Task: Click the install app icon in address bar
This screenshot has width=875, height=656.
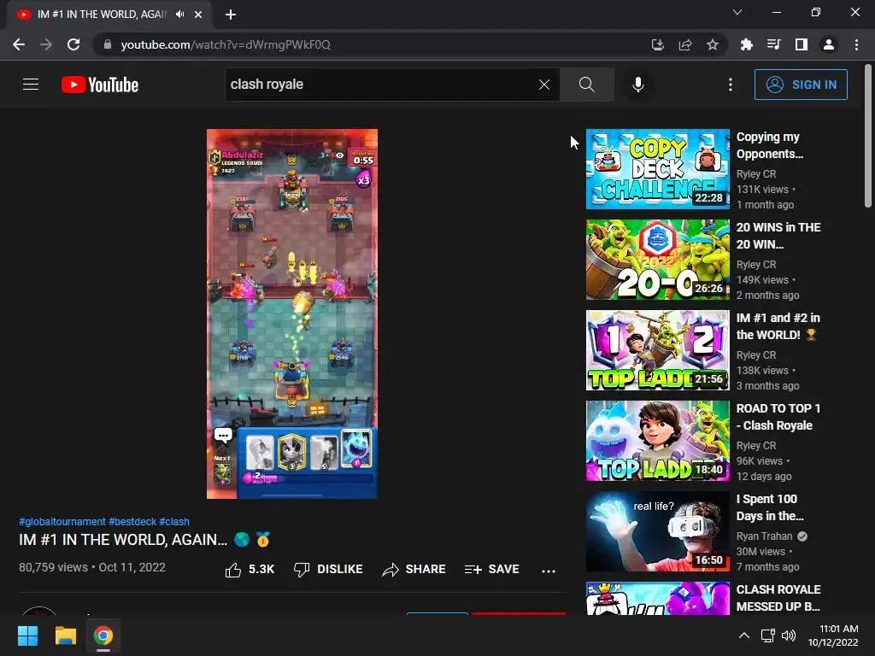Action: pyautogui.click(x=658, y=44)
